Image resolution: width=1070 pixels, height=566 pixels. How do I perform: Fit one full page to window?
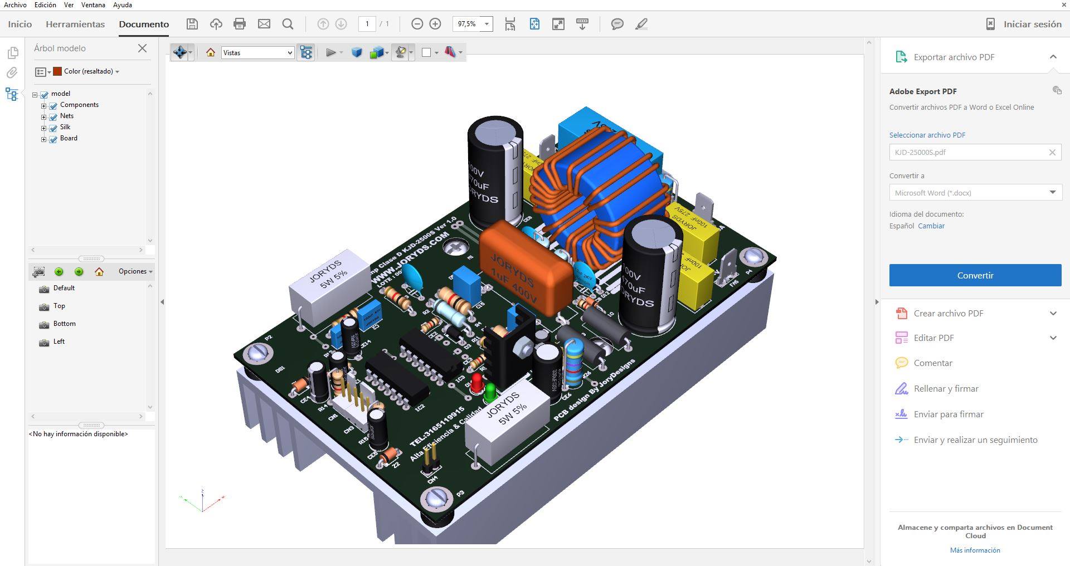click(534, 24)
